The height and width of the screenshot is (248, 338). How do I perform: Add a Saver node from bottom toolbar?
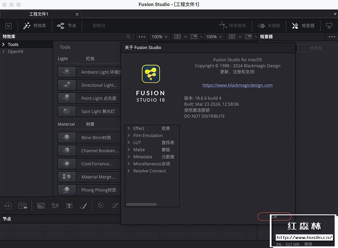click(23, 206)
